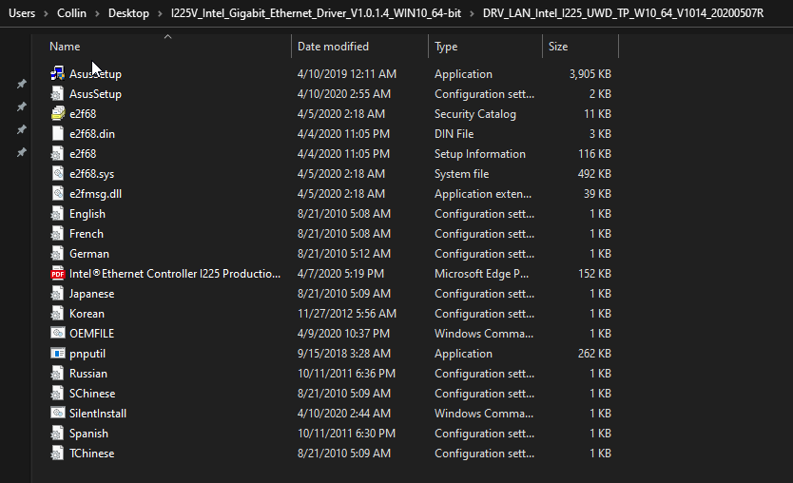Expand chevron before DRV_LAN_Intel_I225 breadcrumb
The width and height of the screenshot is (793, 483).
pos(472,13)
